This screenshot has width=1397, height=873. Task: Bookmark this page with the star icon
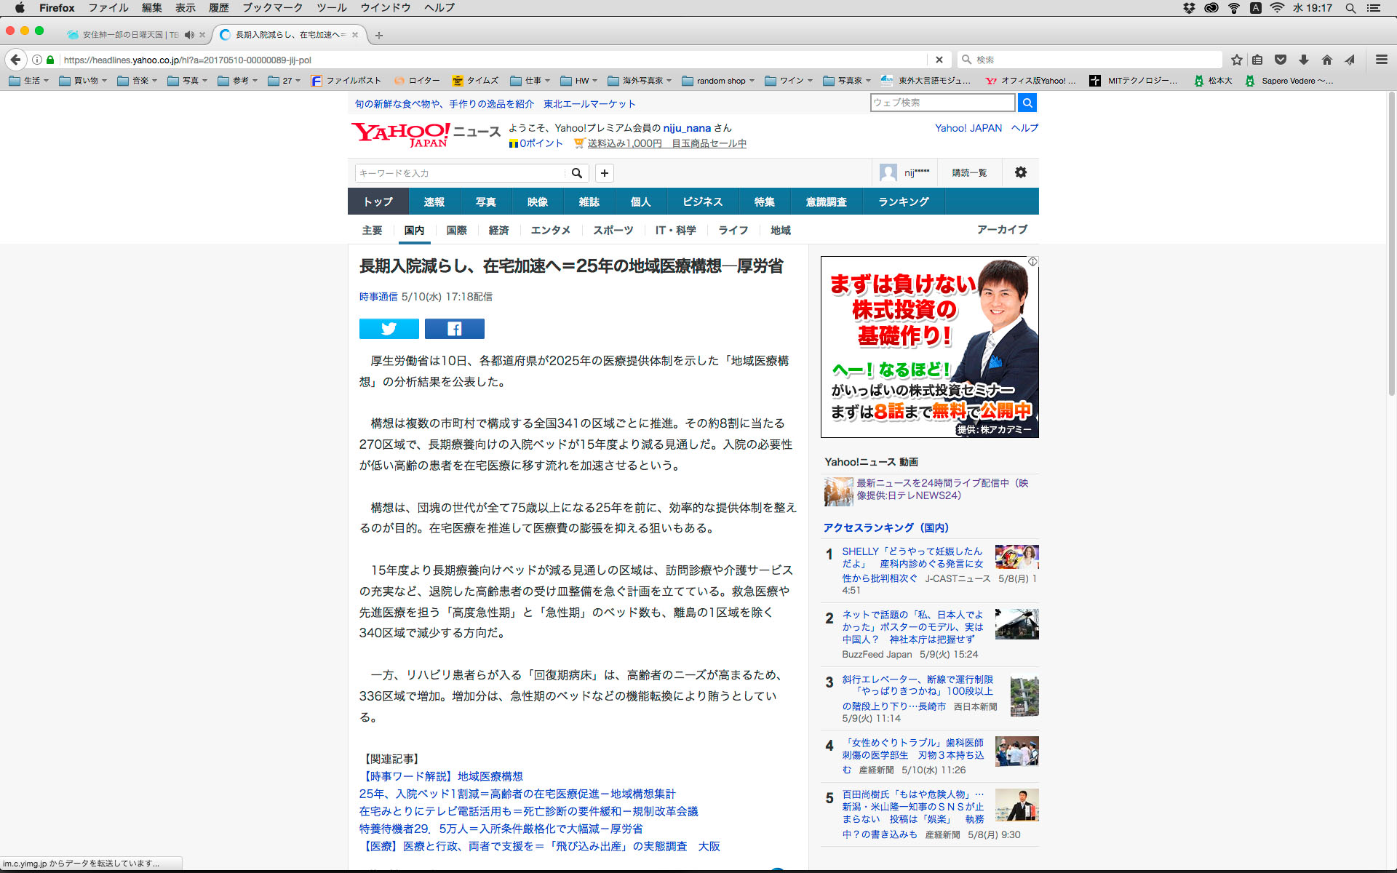[x=1236, y=60]
